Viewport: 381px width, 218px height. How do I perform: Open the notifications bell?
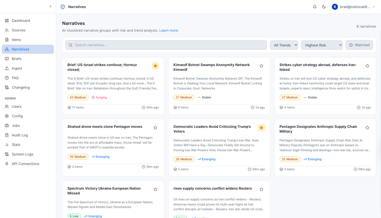click(x=315, y=7)
